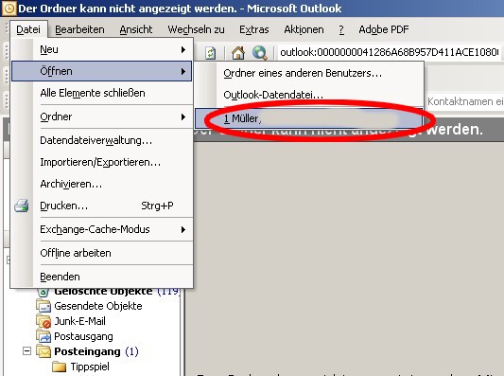Open the Extras menu
This screenshot has width=504, height=376.
pyautogui.click(x=254, y=29)
